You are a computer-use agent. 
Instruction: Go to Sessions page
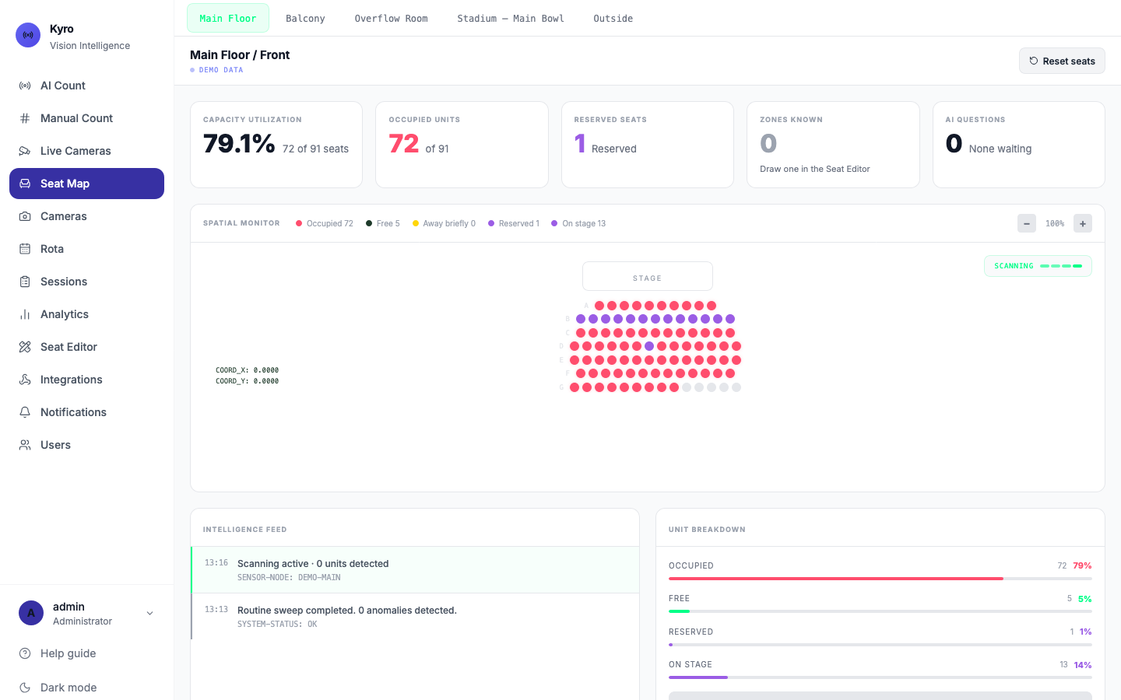[86, 282]
